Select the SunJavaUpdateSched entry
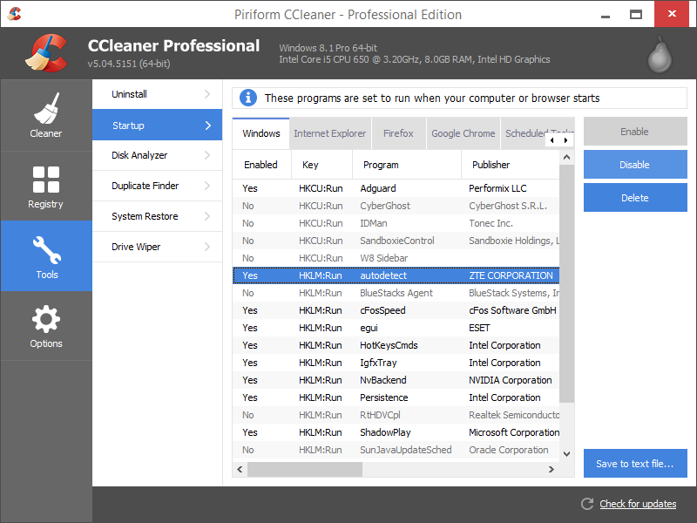The width and height of the screenshot is (697, 523). click(x=396, y=450)
